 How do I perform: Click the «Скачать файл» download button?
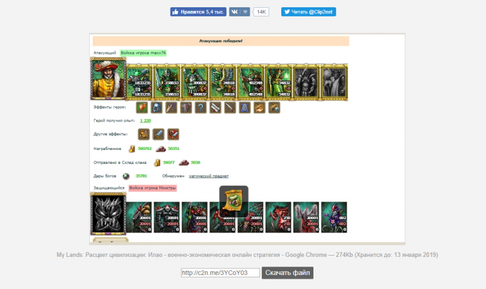[287, 273]
